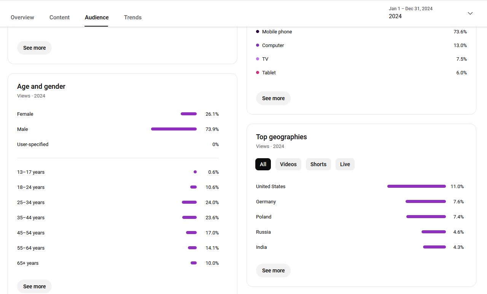
Task: Click See more under Age and gender list
Action: (34, 286)
